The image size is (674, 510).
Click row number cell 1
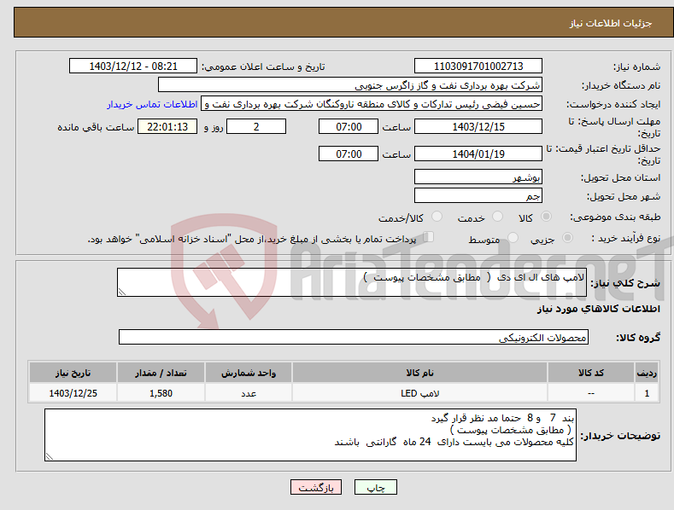click(647, 393)
